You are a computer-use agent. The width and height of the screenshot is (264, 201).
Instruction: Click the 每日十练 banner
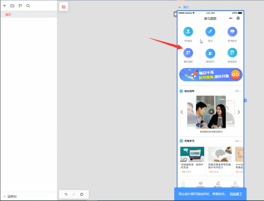(x=211, y=75)
